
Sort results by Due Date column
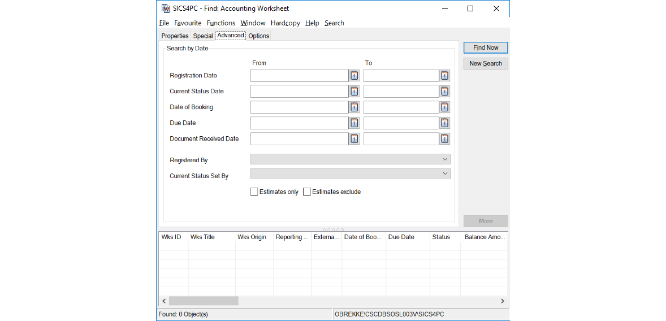tap(407, 237)
